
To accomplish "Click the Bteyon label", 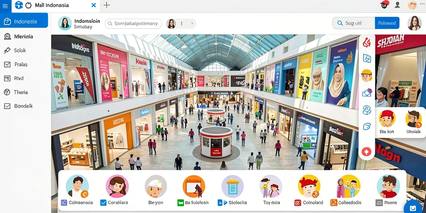I will tap(156, 203).
